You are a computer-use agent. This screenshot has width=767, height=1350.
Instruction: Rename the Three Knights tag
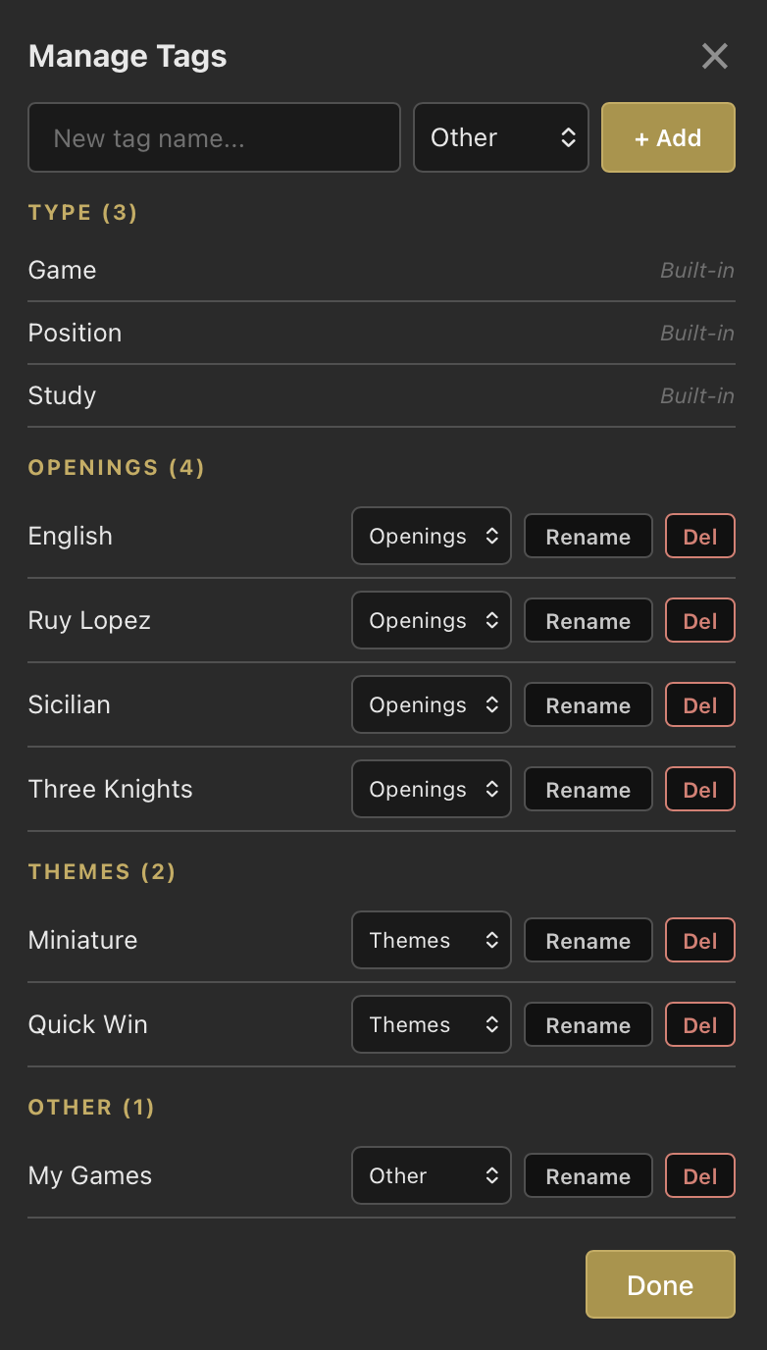coord(588,789)
